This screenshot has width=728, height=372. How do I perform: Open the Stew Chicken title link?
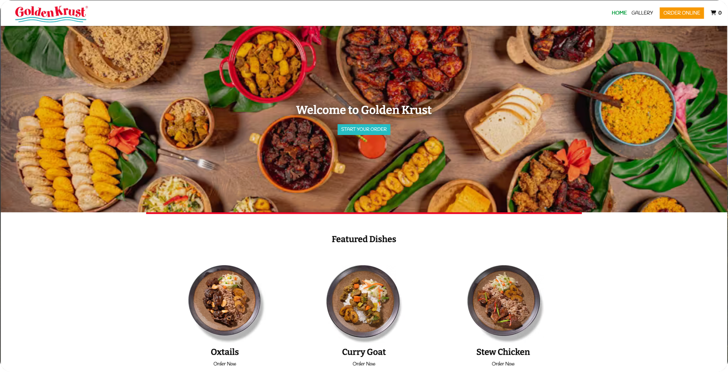tap(503, 352)
